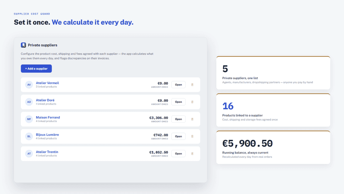Click 'Products linked to a supplier' label
Image resolution: width=344 pixels, height=194 pixels.
pyautogui.click(x=243, y=115)
